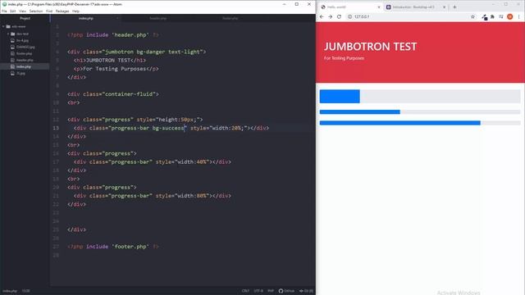Select the last jpg file in tree
Screen dimensions: 525x295
pos(21,73)
